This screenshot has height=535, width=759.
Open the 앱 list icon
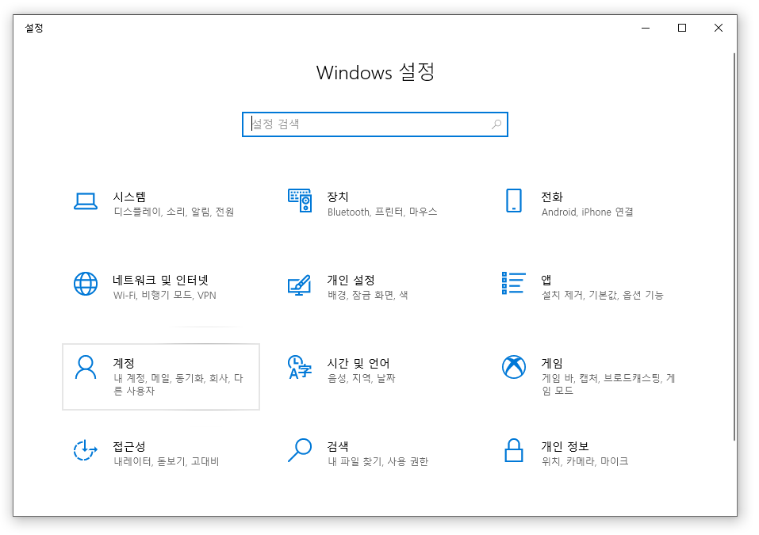pyautogui.click(x=514, y=283)
